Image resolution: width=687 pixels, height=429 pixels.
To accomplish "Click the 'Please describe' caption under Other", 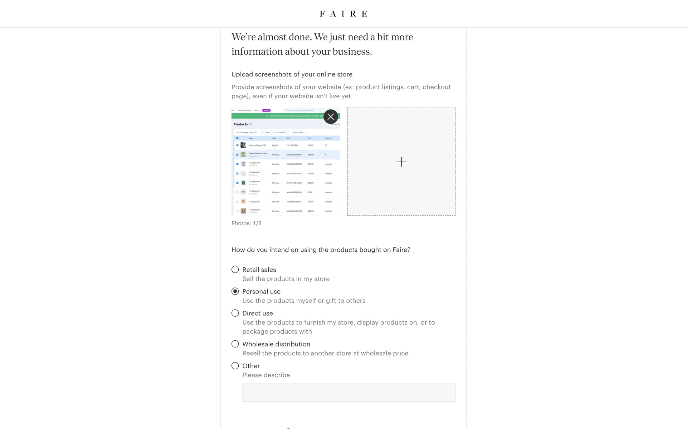I will (266, 375).
